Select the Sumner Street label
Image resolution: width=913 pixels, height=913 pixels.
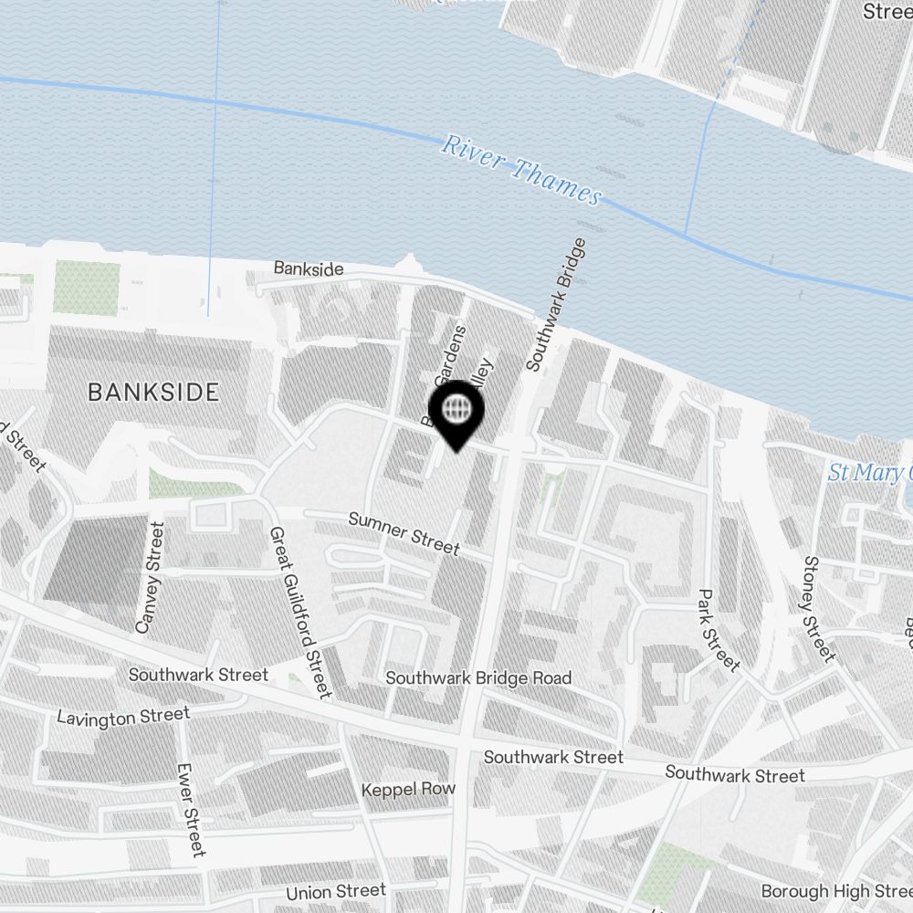click(404, 533)
